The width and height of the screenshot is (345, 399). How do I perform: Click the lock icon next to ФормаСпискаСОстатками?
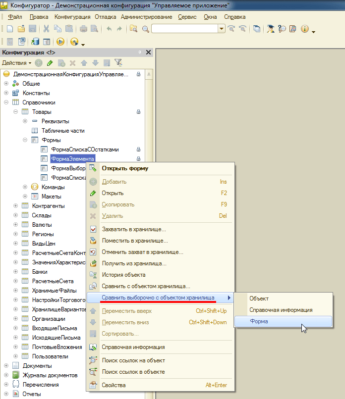[x=138, y=150]
